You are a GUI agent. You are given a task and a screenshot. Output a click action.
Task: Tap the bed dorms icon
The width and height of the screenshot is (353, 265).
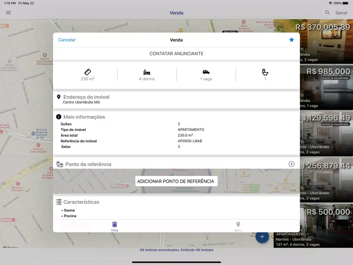pyautogui.click(x=147, y=72)
